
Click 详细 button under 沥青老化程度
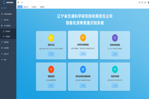(x=115, y=54)
